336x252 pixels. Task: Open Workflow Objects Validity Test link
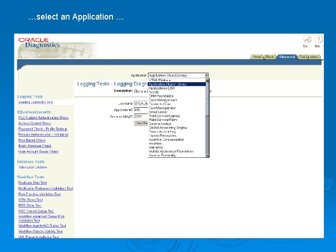pos(41,231)
